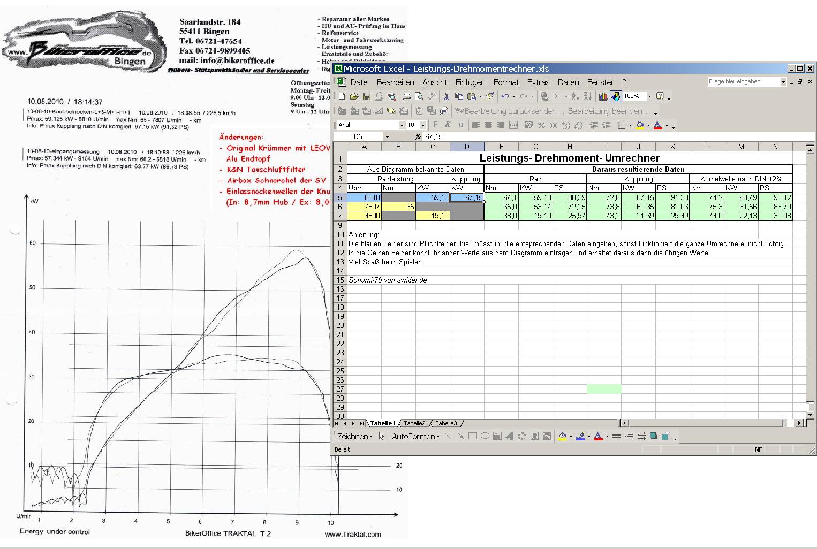Open the AutoFormen drawing button
Screen dimensions: 817x549
point(415,437)
